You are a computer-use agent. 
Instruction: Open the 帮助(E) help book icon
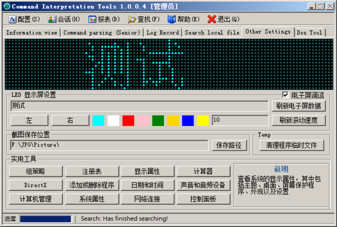(171, 19)
